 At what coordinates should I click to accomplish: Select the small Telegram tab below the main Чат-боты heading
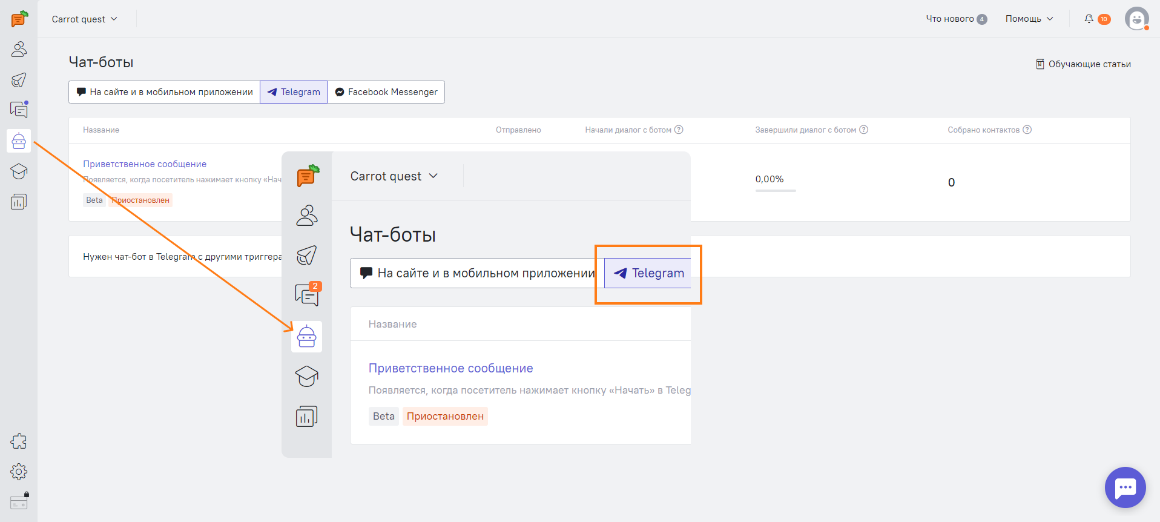pyautogui.click(x=294, y=92)
